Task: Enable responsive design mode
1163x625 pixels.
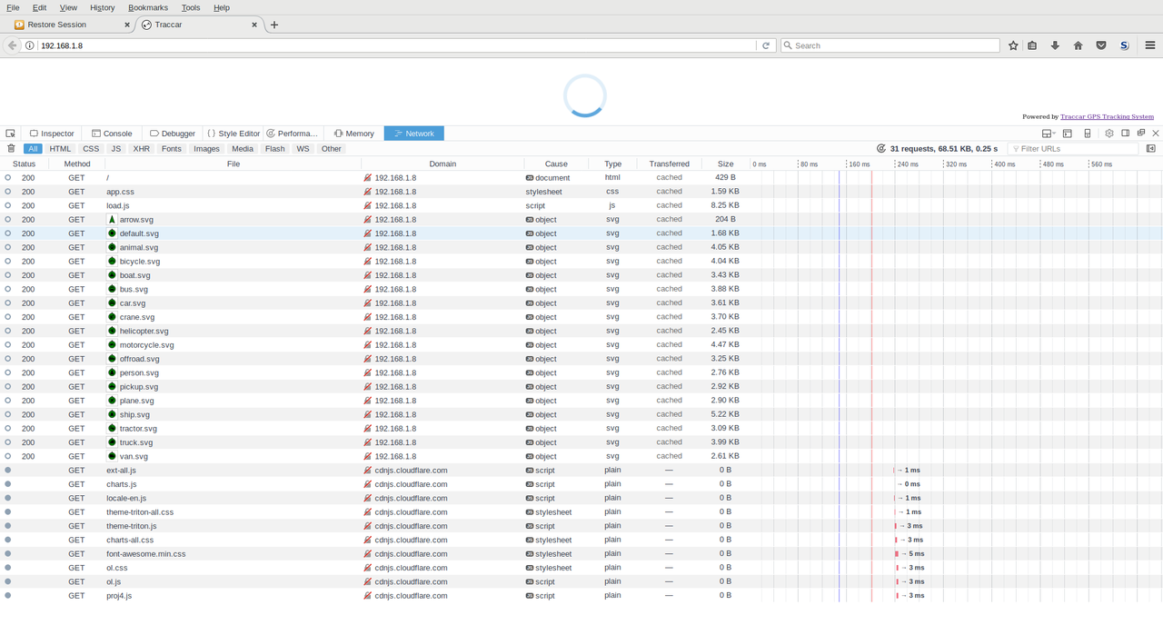Action: (1088, 134)
